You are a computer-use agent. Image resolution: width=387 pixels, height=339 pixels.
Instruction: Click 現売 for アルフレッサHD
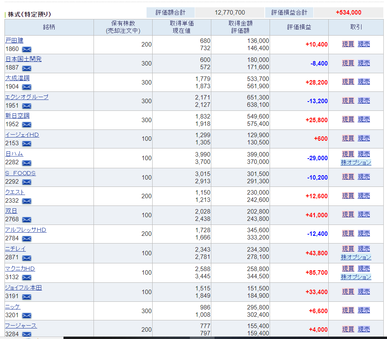pyautogui.click(x=364, y=233)
